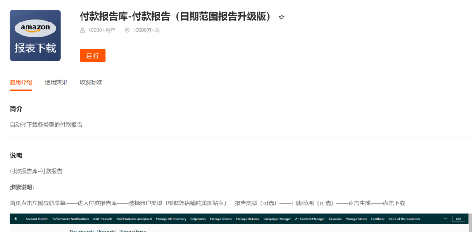Click the three-dot more icon in nav bar
The image size is (476, 234).
coord(445,219)
